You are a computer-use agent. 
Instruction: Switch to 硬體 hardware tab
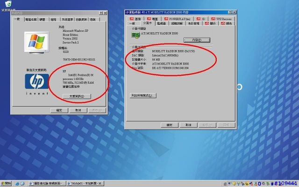tap(43, 20)
